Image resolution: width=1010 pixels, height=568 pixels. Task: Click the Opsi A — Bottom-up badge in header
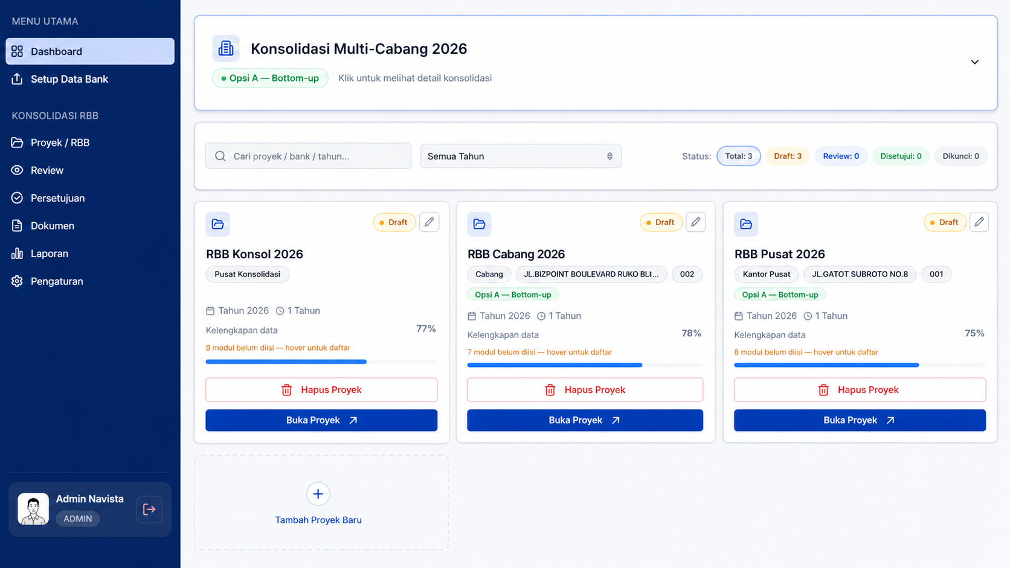(270, 78)
